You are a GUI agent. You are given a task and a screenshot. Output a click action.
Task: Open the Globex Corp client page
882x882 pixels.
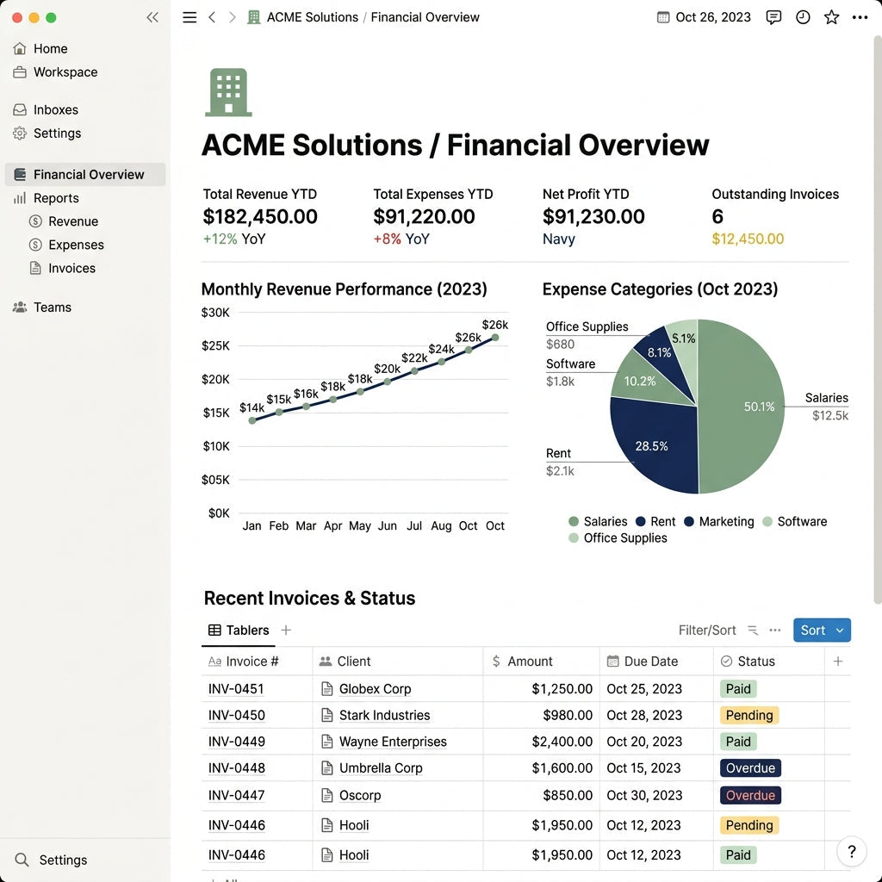pyautogui.click(x=375, y=689)
